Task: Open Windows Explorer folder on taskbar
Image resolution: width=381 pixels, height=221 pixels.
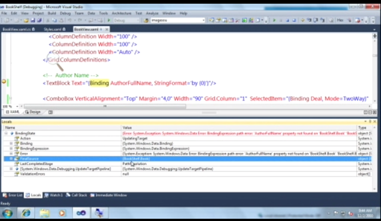Action: tap(45, 213)
